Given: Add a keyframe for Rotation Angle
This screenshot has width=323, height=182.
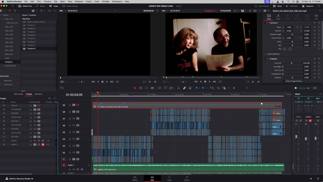Looking at the screenshot, I should 315,34.
